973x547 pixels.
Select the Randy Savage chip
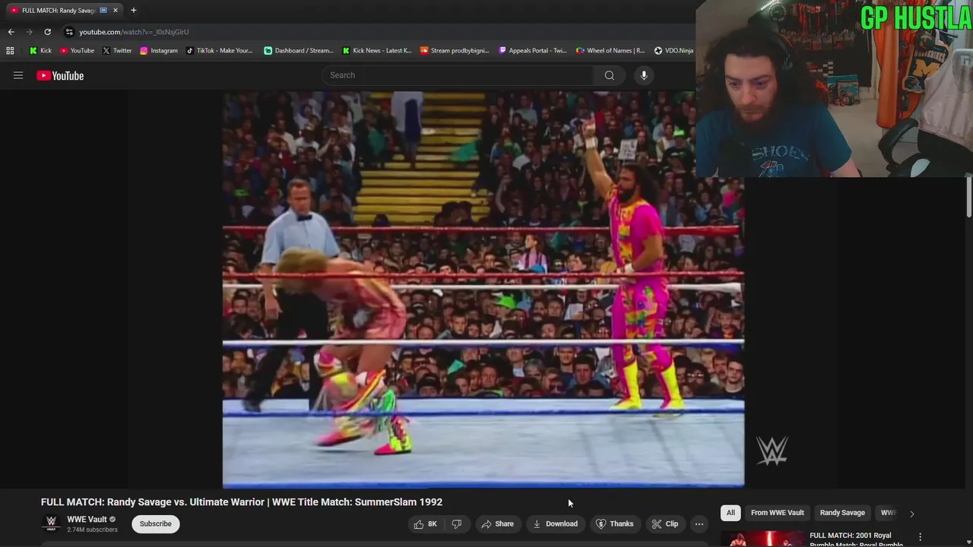842,513
